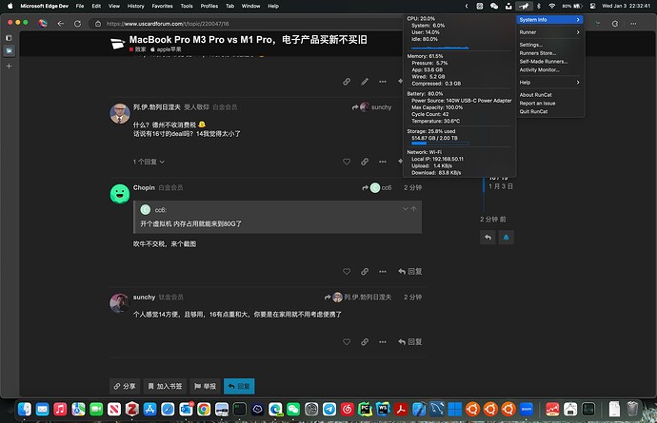This screenshot has height=423, width=657.
Task: Open PyCharm from the Dock
Action: click(x=365, y=409)
